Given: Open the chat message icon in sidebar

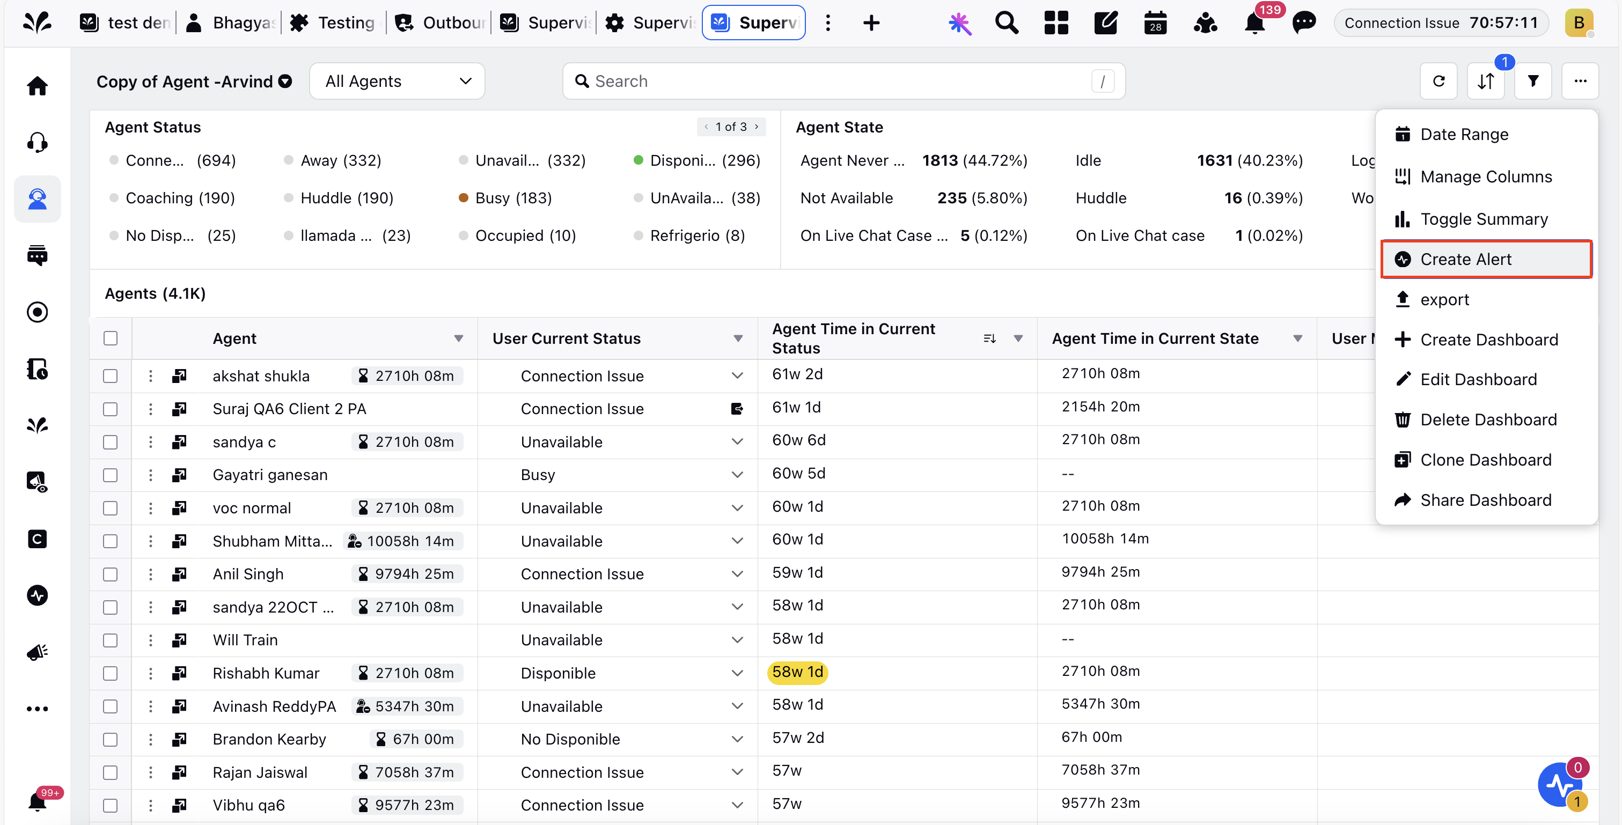Looking at the screenshot, I should tap(37, 255).
